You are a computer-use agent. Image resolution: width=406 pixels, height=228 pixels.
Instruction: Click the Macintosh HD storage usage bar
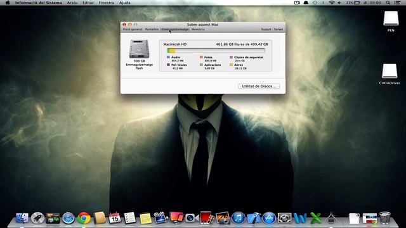pyautogui.click(x=216, y=51)
